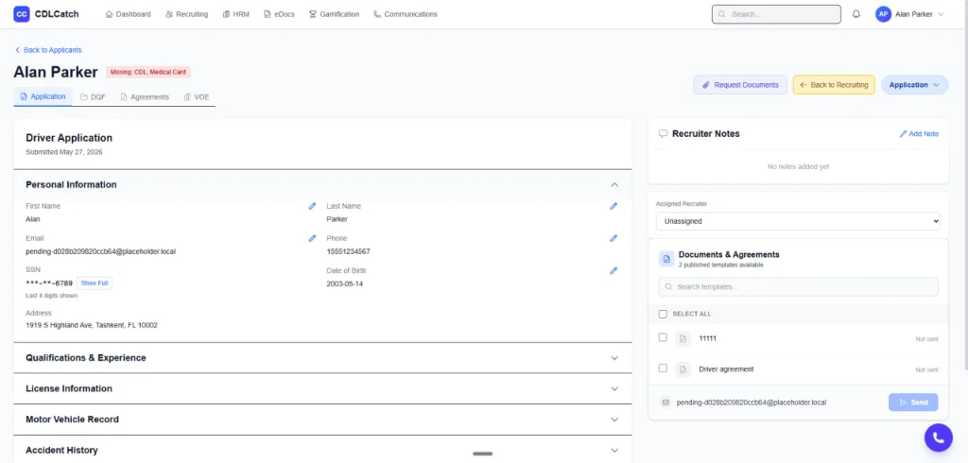Open the eDocs menu
The height and width of the screenshot is (463, 968).
pyautogui.click(x=279, y=14)
